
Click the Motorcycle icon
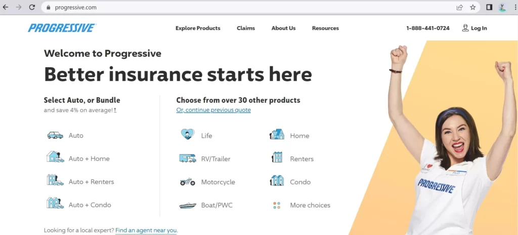coord(188,182)
